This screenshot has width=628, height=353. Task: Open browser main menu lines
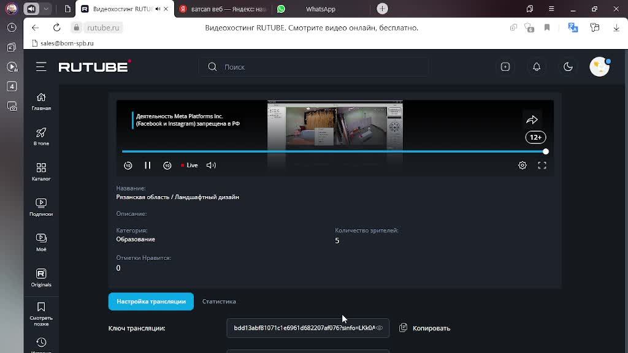point(551,9)
